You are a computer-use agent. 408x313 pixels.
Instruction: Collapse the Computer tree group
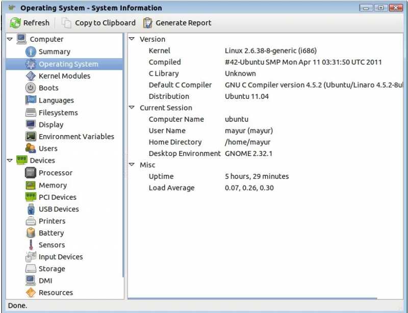[10, 39]
